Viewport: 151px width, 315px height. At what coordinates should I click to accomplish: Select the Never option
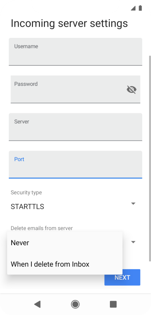pyautogui.click(x=65, y=243)
